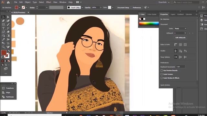Toggle the first Guides icon
The image size is (207, 116).
click(176, 51)
